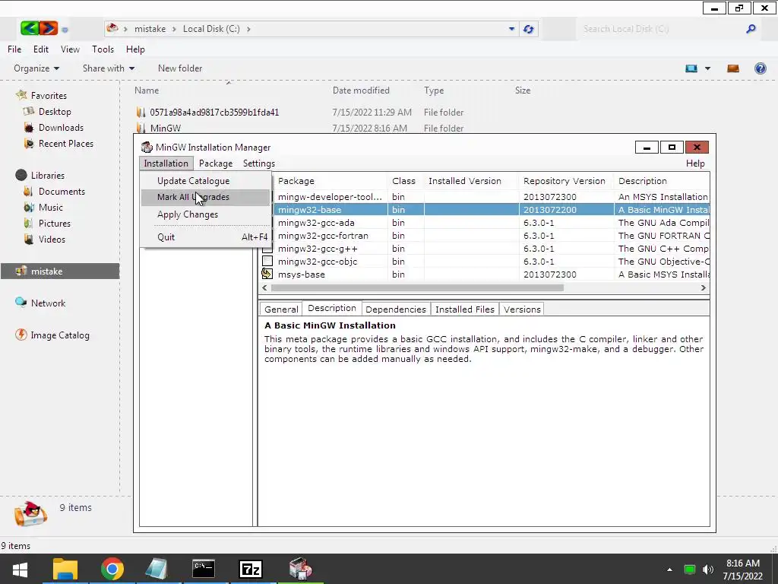The image size is (778, 584).
Task: Change view with the views icon
Action: [691, 68]
